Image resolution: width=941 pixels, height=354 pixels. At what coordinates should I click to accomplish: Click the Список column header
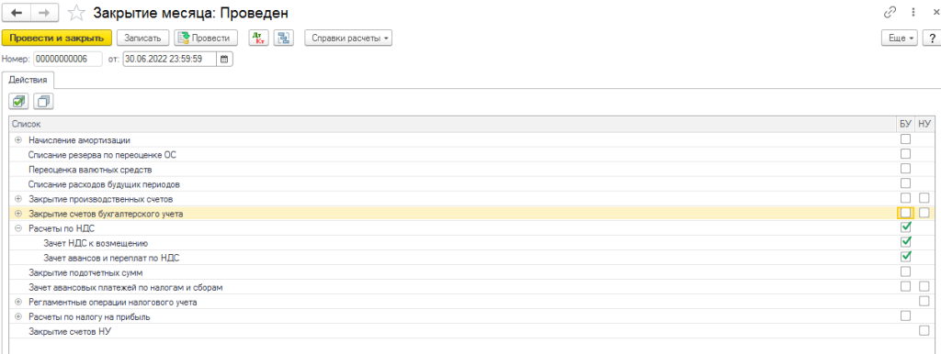coord(452,125)
